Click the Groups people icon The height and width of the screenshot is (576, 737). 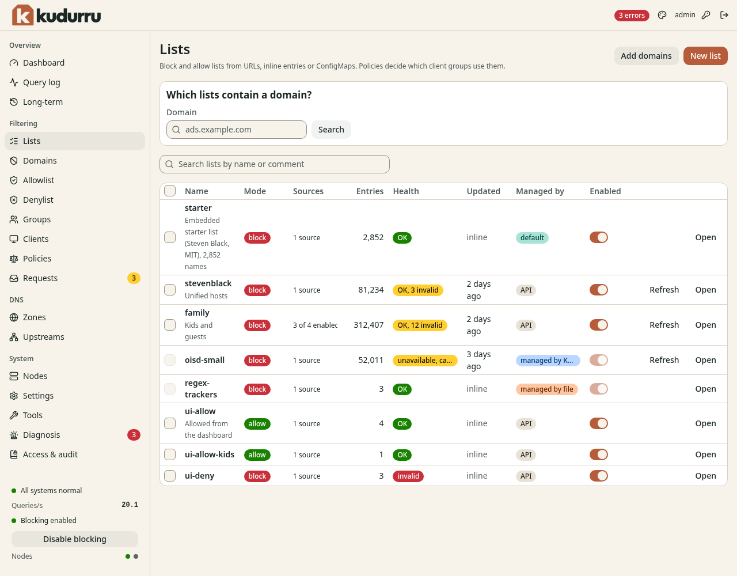tap(14, 219)
